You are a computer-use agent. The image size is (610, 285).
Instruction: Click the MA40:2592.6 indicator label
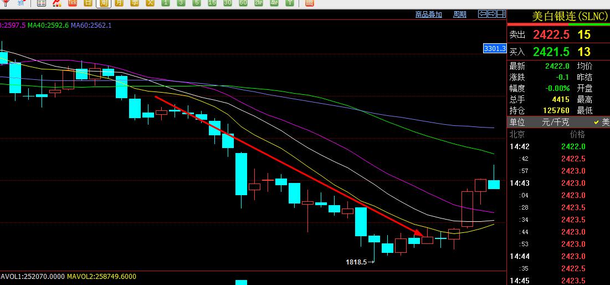click(x=49, y=26)
